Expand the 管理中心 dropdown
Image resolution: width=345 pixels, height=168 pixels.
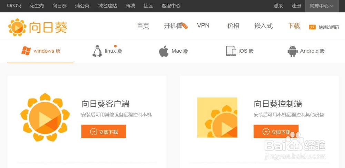pos(322,6)
